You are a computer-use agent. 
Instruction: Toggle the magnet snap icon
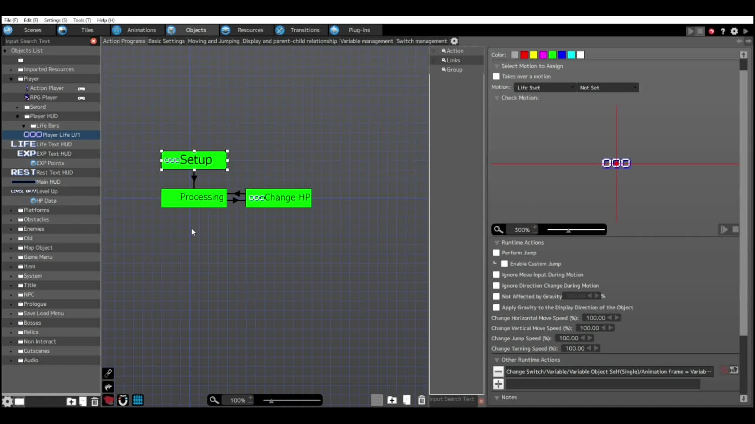coord(123,400)
